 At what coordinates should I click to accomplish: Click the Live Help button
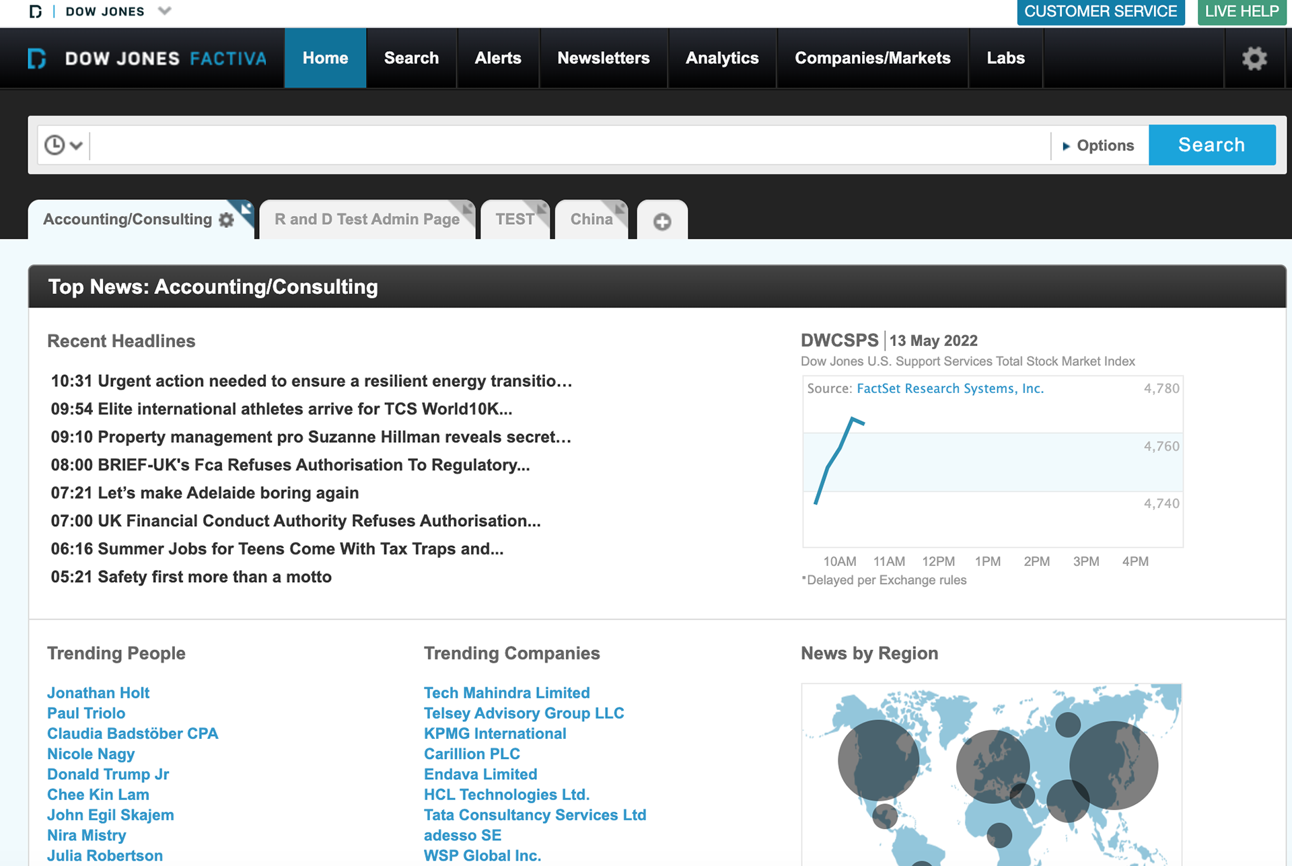pos(1242,12)
